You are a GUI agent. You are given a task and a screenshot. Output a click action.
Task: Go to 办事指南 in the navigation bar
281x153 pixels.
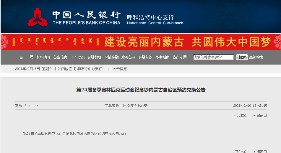tap(162, 57)
